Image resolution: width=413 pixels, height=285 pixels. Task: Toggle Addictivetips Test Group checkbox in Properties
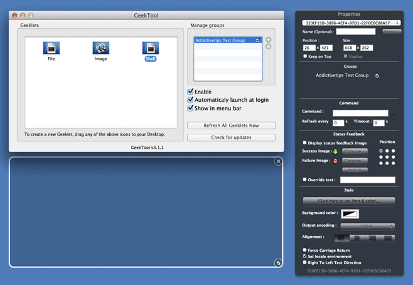tap(377, 75)
